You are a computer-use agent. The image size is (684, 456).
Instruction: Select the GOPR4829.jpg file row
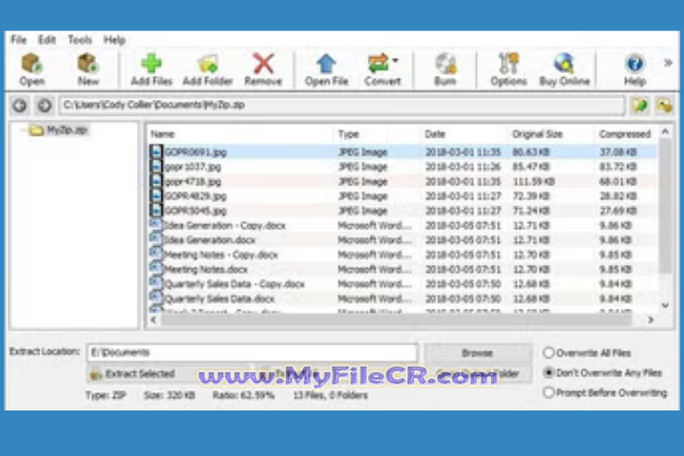pyautogui.click(x=402, y=196)
